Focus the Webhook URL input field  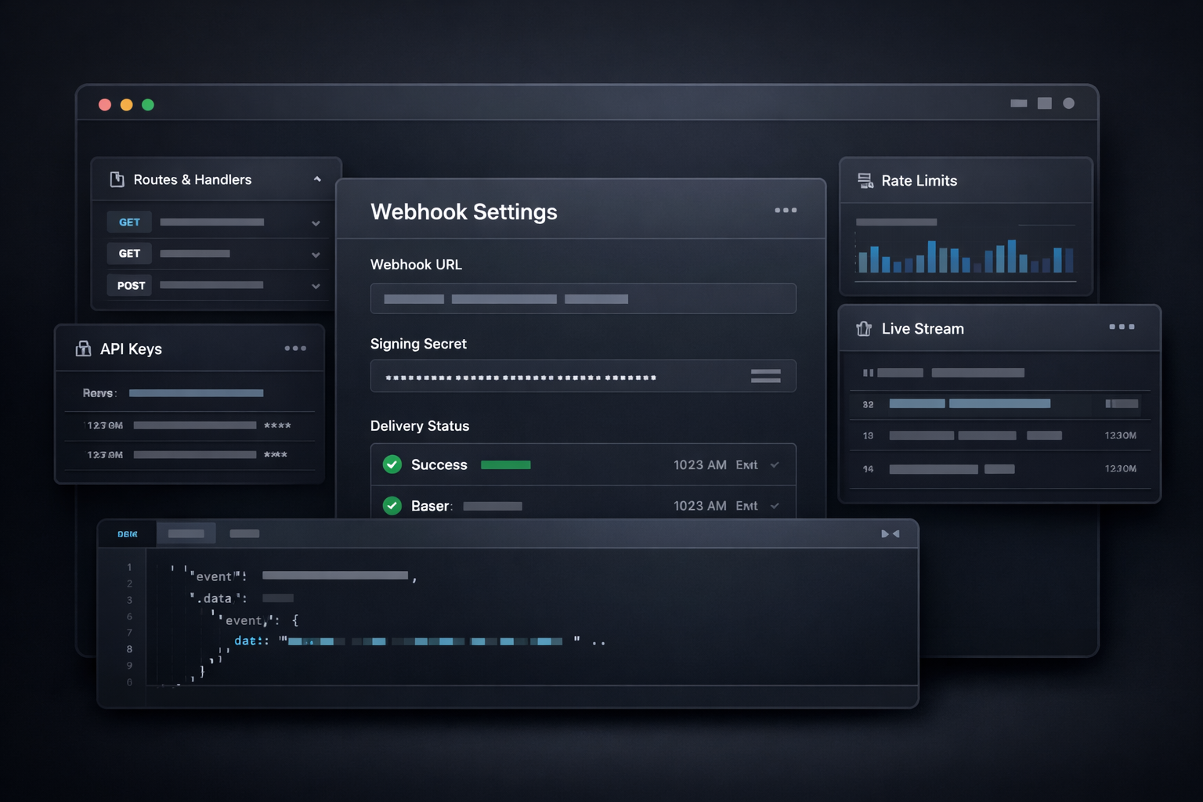(x=583, y=298)
